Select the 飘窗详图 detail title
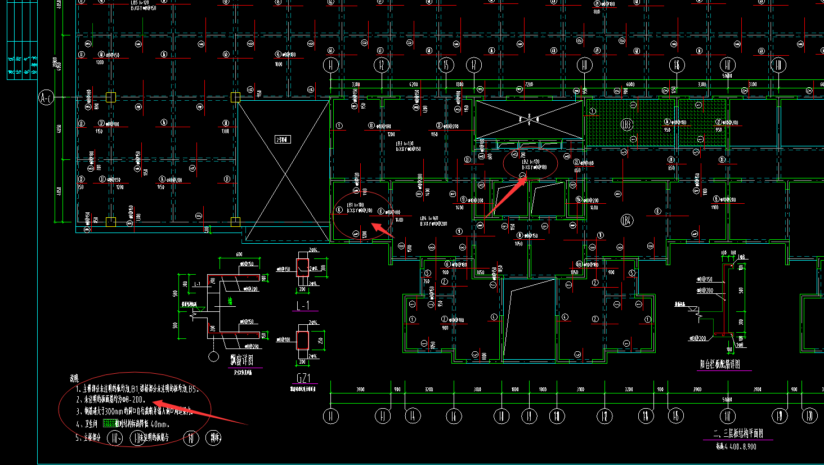Screen dimensions: 824x465 [x=242, y=360]
